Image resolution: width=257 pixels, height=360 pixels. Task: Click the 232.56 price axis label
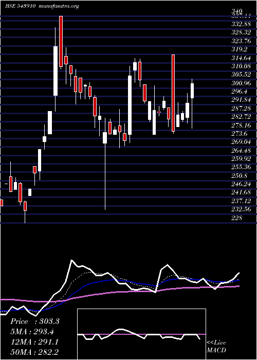point(241,210)
